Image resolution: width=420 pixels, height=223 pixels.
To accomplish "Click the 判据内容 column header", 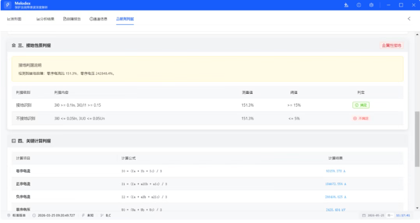I will (x=61, y=92).
